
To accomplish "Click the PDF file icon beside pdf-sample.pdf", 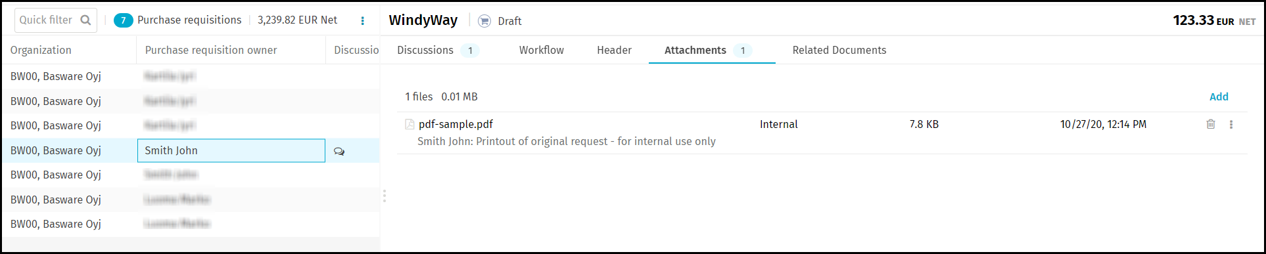I will (410, 124).
